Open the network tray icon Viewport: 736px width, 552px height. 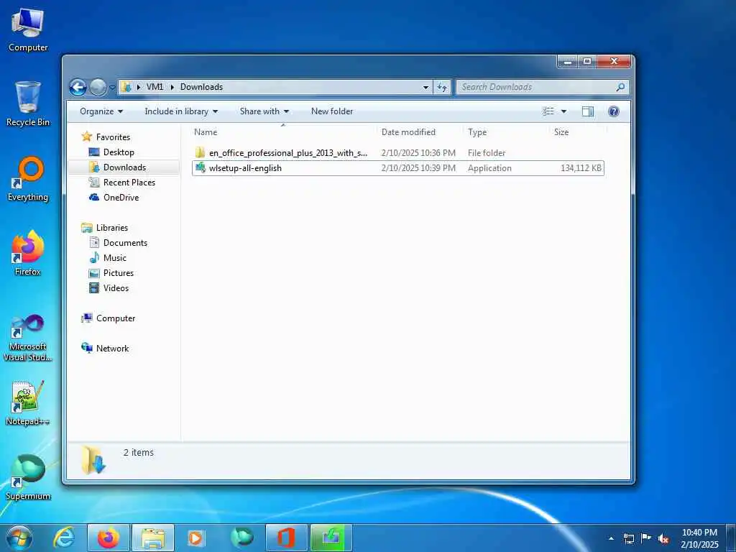629,538
